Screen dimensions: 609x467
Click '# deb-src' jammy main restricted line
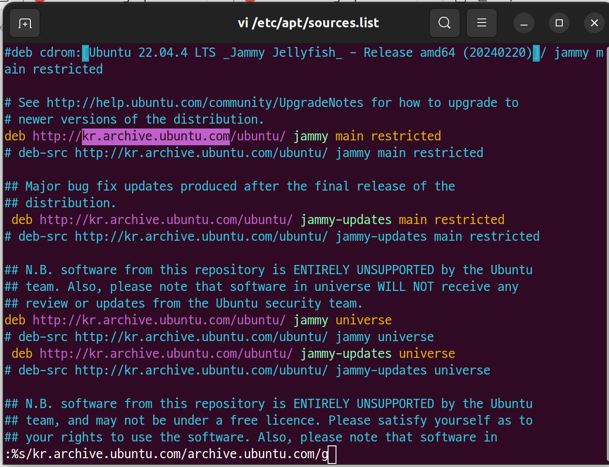coord(244,153)
